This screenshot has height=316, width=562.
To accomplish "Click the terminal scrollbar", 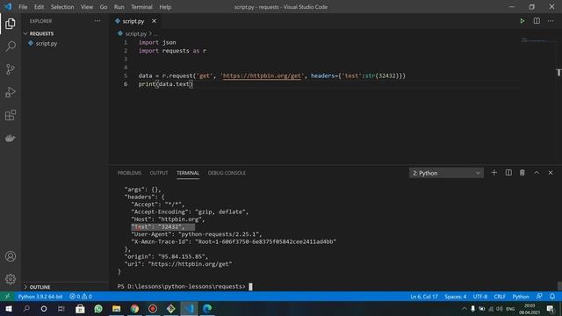I will pos(559,285).
